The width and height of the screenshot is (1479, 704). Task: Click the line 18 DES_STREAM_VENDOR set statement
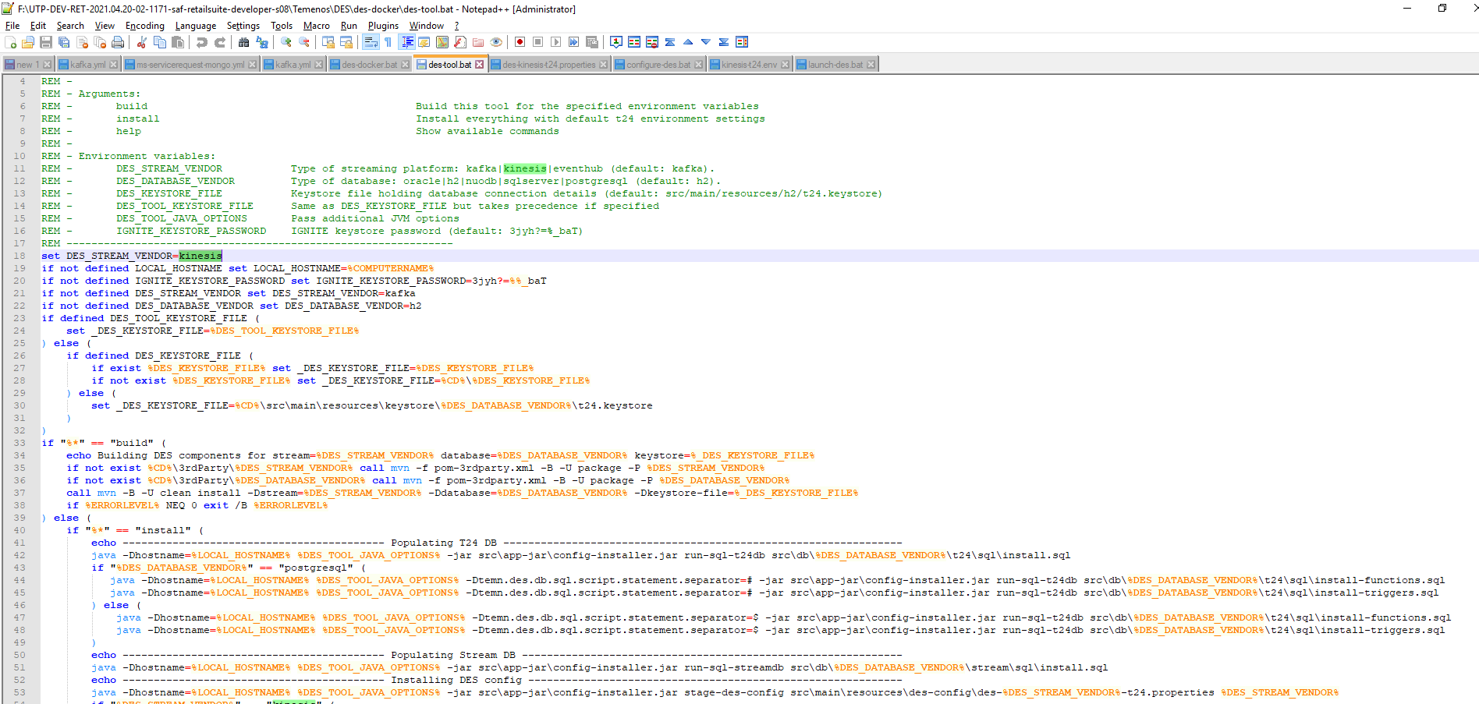click(133, 256)
